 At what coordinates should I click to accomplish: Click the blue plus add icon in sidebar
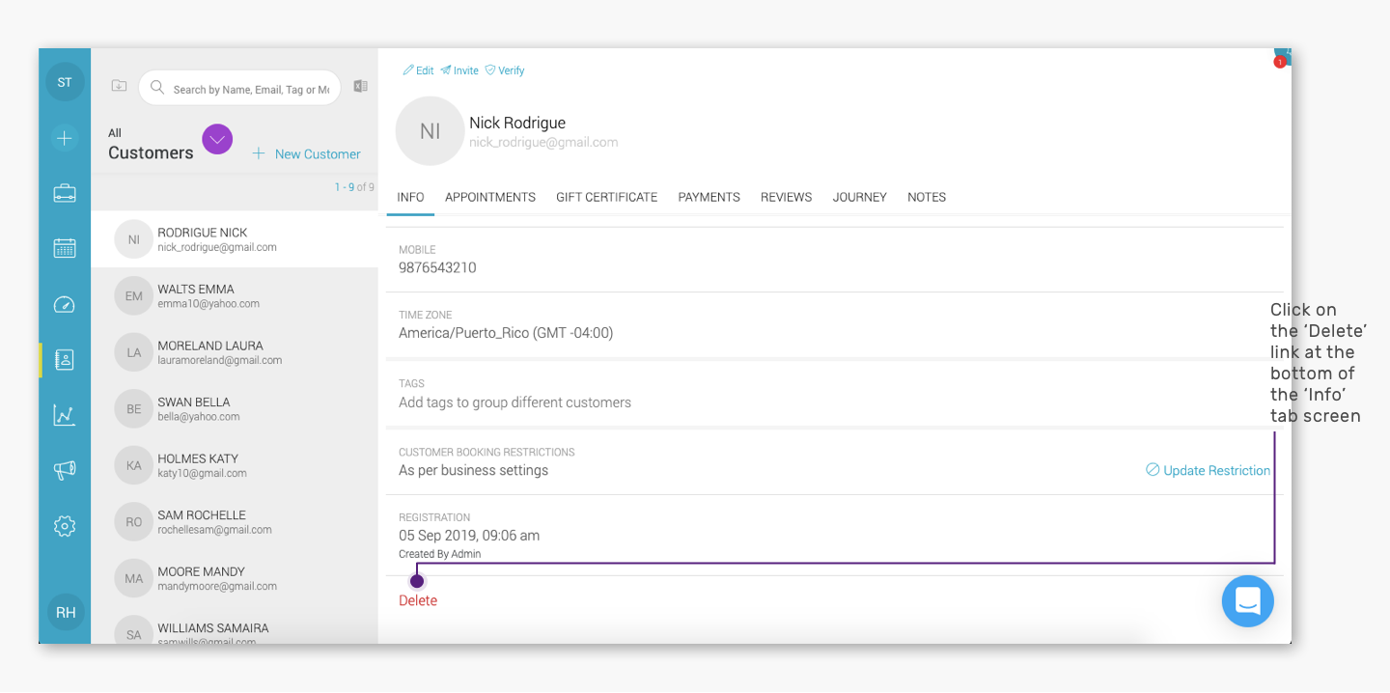click(x=65, y=139)
